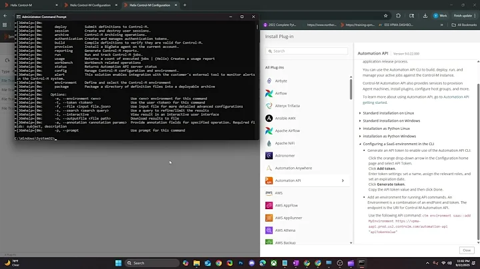Select the AWS plug-in icon

269,193
